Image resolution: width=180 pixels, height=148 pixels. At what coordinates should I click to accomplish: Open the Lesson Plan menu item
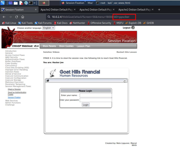tap(83, 46)
